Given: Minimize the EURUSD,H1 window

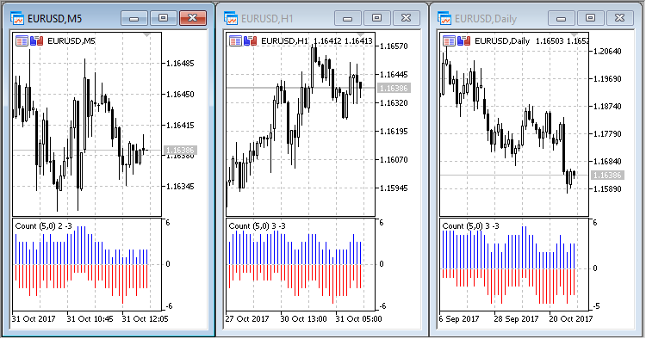Looking at the screenshot, I should pyautogui.click(x=347, y=18).
